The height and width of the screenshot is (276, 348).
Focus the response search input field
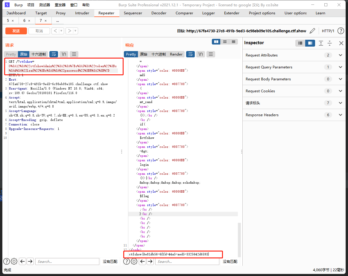[187, 262]
